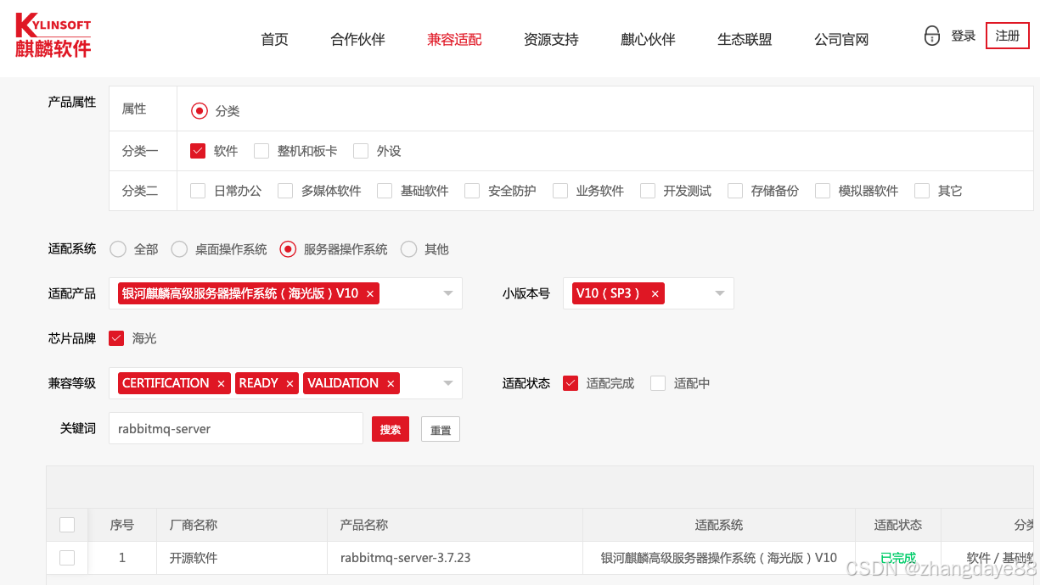Open the 首页 nav item

[x=274, y=39]
